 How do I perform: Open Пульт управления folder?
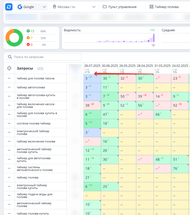tap(119, 7)
